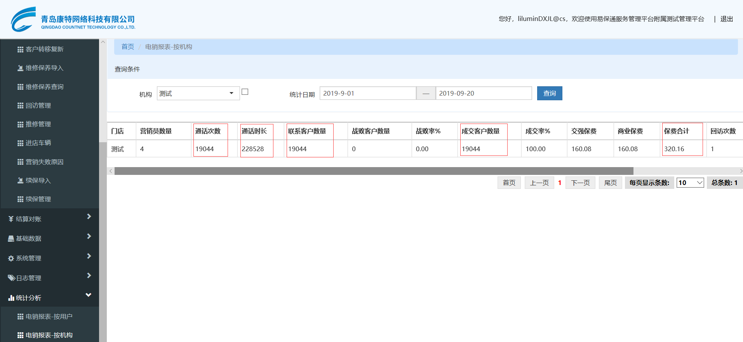
Task: Tick the checkbox next to 机构 dropdown
Action: point(245,92)
